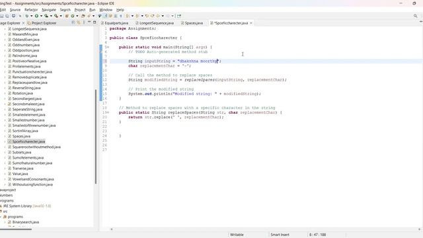Click the Save All toolbar icon

click(x=7, y=16)
